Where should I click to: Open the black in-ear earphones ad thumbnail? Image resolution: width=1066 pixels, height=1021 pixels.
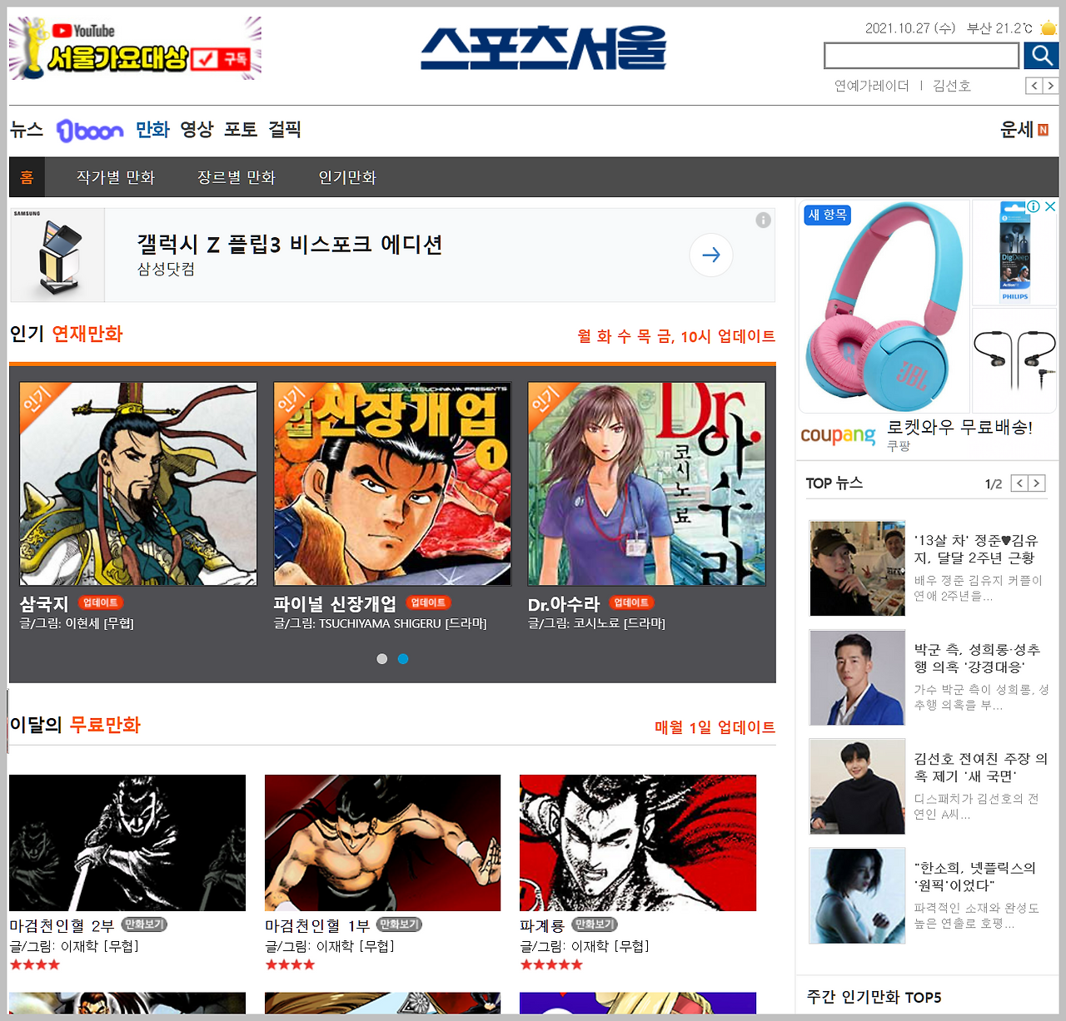pyautogui.click(x=1014, y=359)
